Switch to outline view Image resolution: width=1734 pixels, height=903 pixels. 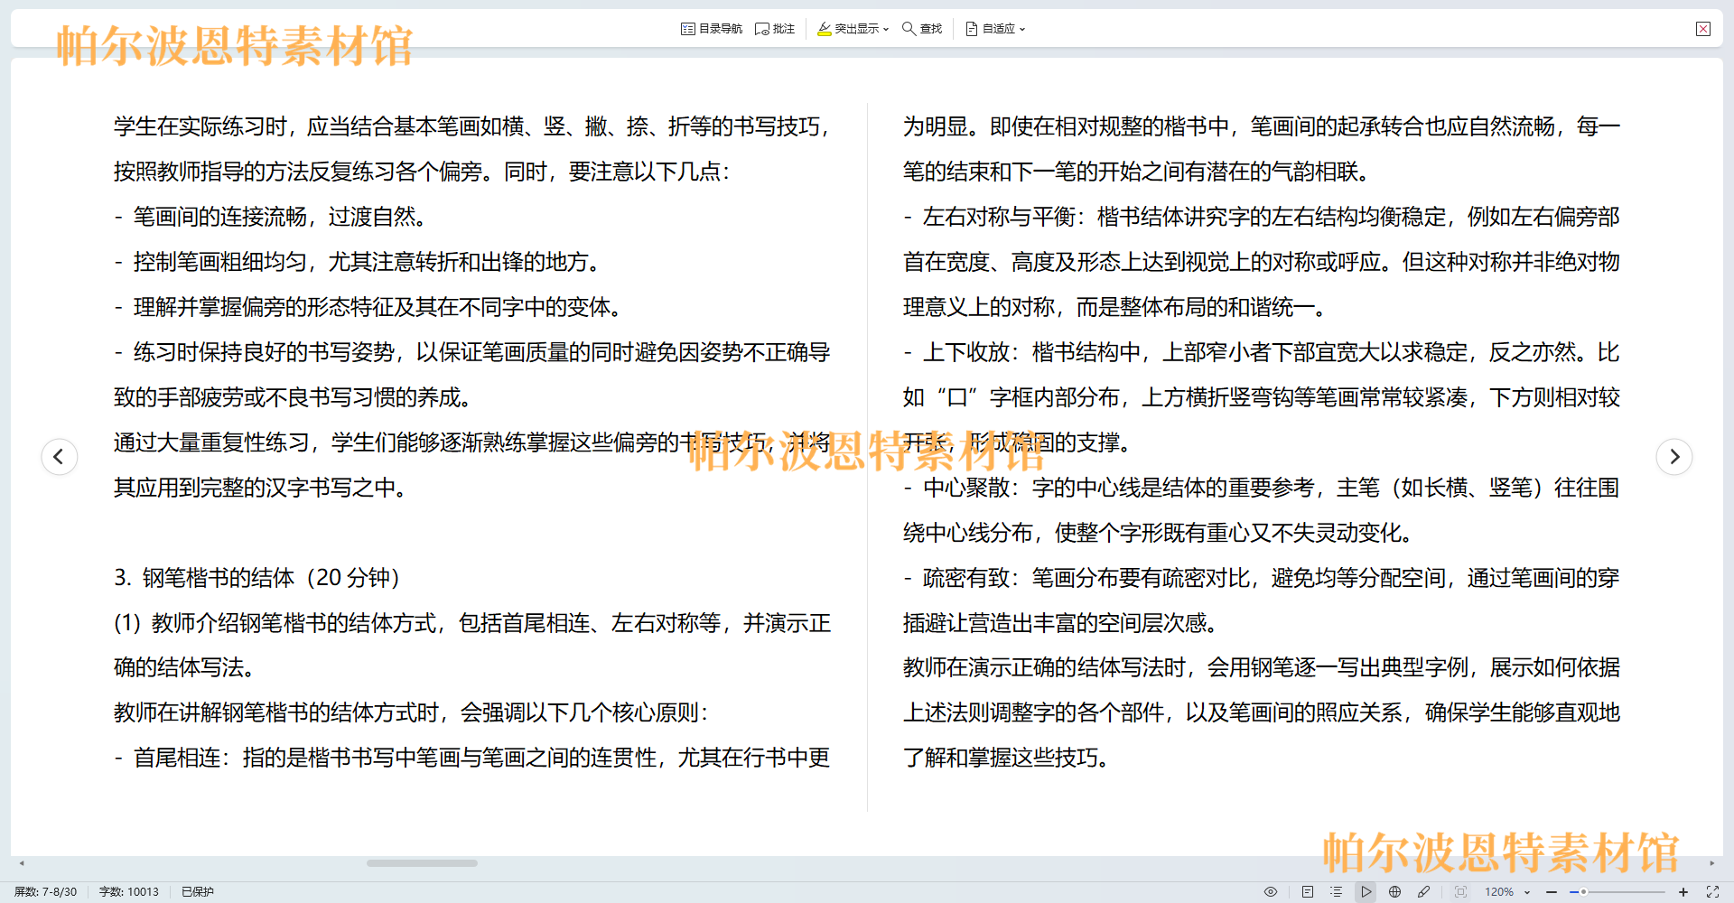pos(1337,891)
